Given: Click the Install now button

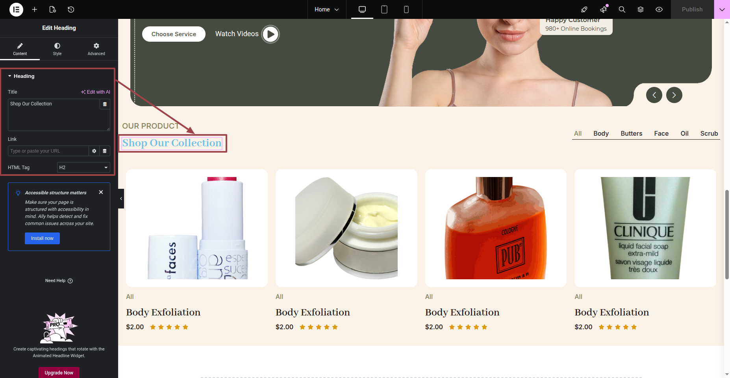Looking at the screenshot, I should click(x=42, y=238).
